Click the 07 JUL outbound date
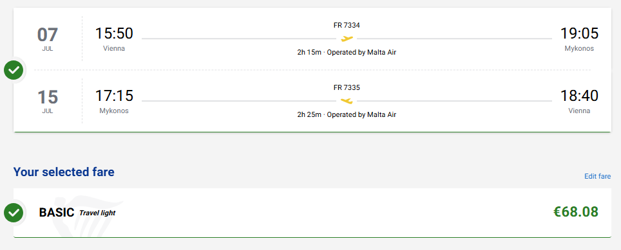The height and width of the screenshot is (250, 621). click(x=48, y=39)
